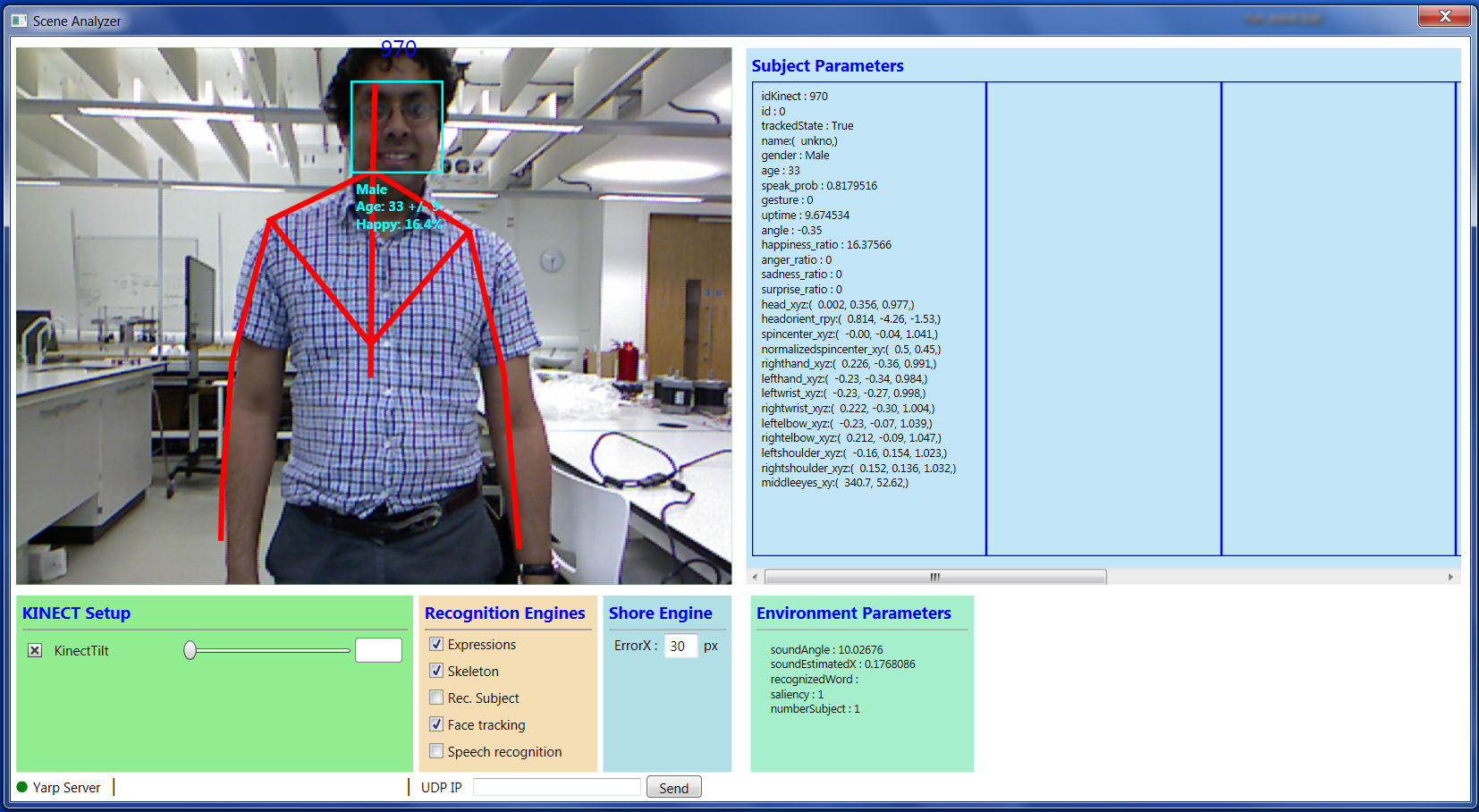Viewport: 1479px width, 812px height.
Task: Click the "Happy: 16.4%" overlay on video
Action: 399,224
